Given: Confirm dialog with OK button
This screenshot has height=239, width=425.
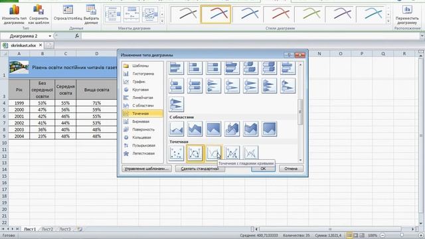Looking at the screenshot, I should coord(263,169).
